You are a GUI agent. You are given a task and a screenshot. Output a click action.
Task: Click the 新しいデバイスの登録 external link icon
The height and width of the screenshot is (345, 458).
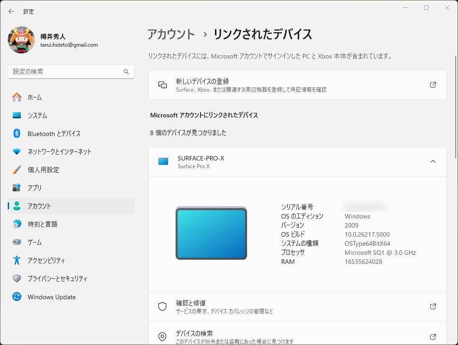(x=433, y=84)
